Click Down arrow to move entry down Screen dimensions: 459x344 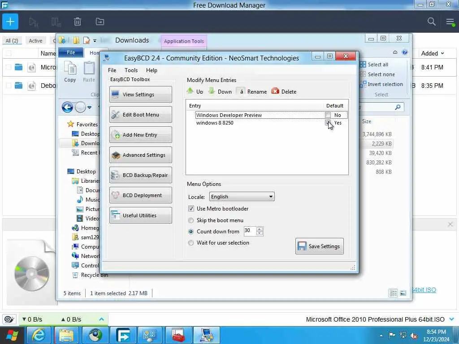pos(220,91)
